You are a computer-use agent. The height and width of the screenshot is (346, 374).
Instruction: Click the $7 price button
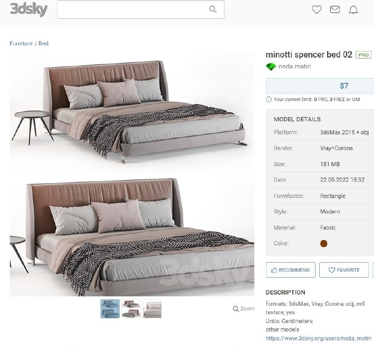pos(320,86)
